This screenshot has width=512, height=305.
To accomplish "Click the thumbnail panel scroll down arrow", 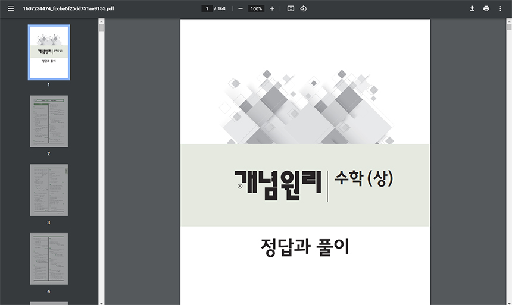I will pos(102,303).
